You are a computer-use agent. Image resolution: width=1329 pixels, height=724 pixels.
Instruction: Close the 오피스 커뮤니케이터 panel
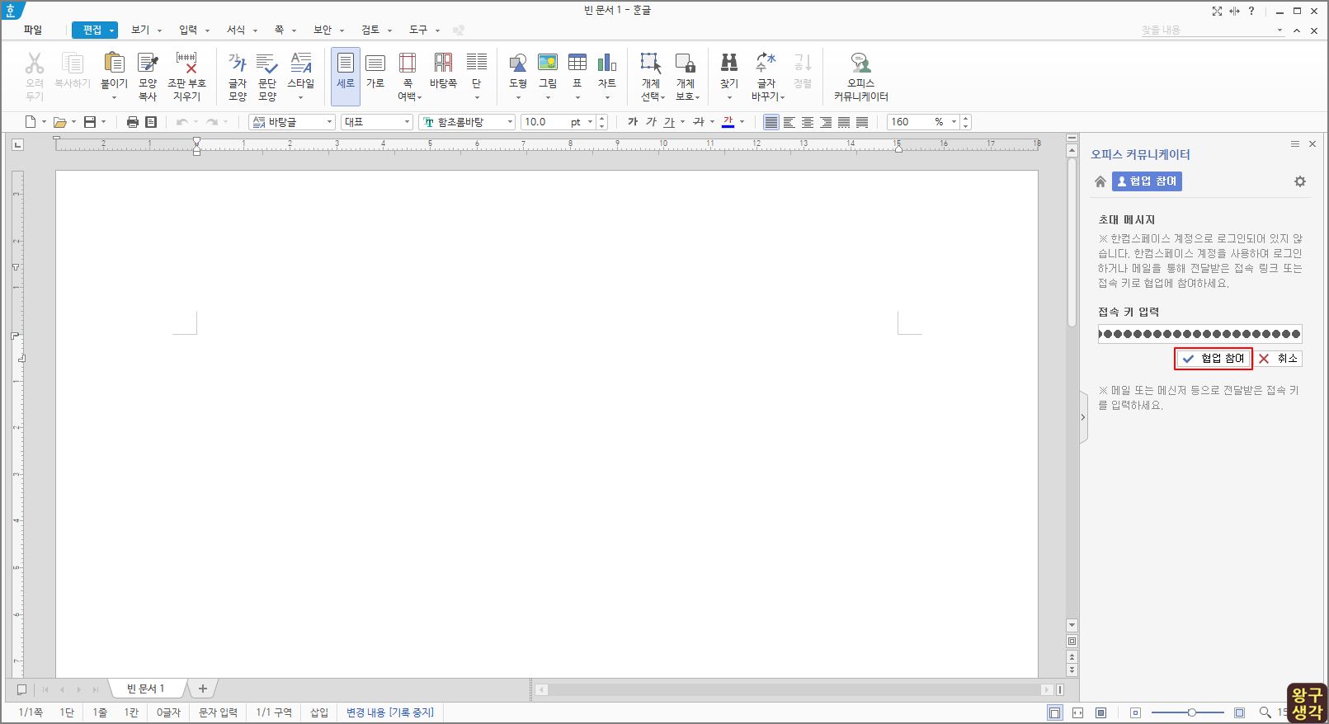coord(1313,143)
